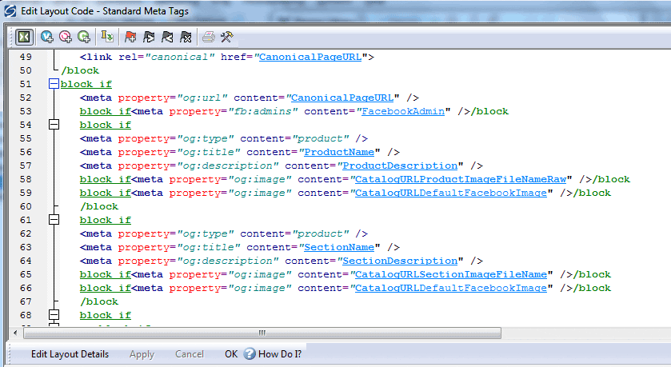This screenshot has width=671, height=367.
Task: Click the text cursor insert icon
Action: point(107,36)
